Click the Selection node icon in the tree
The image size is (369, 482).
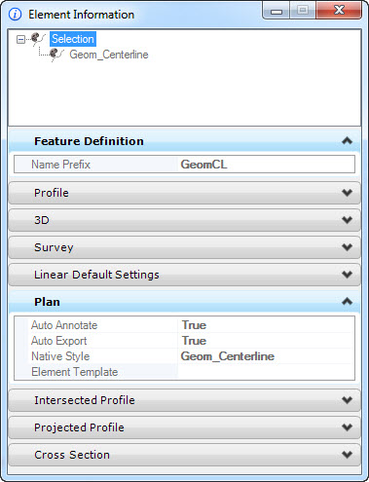[38, 39]
